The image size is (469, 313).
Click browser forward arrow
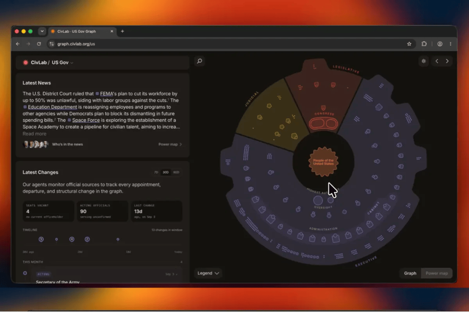coord(28,44)
